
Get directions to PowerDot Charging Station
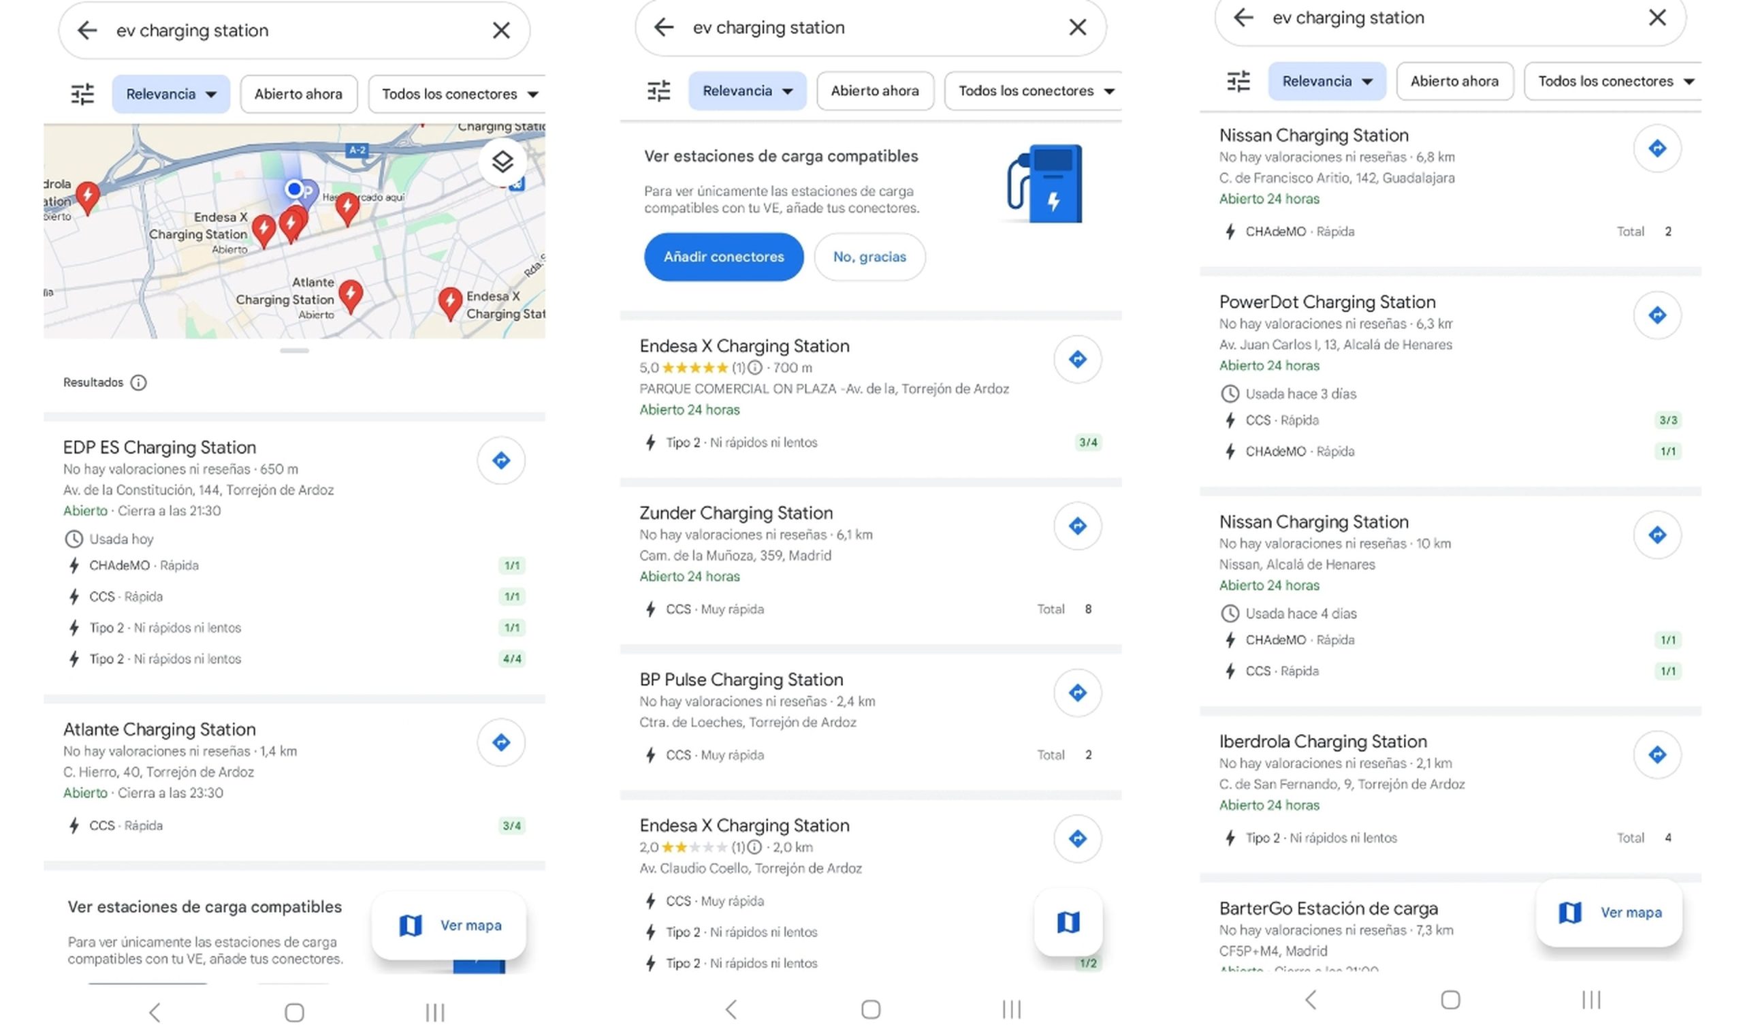1657,315
